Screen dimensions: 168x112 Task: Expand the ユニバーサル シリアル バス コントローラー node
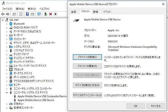click(x=7, y=89)
